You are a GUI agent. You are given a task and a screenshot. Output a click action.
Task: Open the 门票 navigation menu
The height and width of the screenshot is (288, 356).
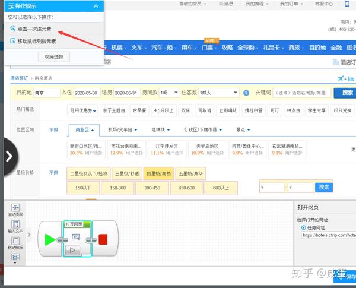[209, 48]
